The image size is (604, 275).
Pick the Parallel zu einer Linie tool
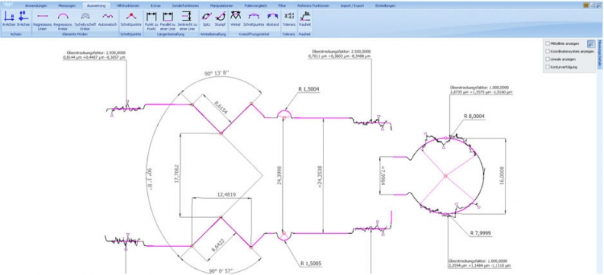point(168,21)
